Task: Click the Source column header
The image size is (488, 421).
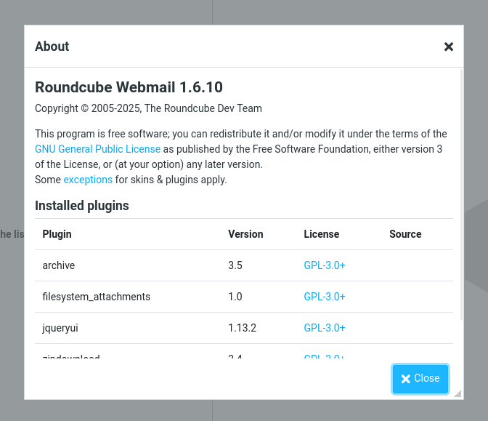Action: click(405, 234)
